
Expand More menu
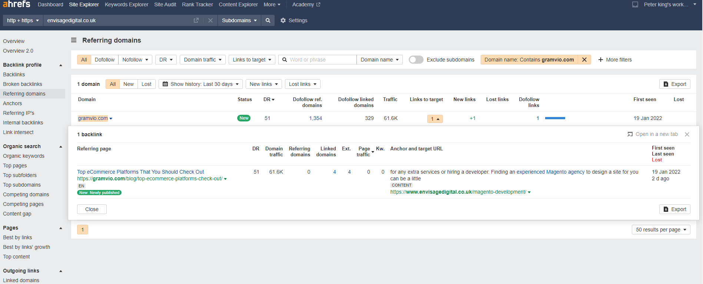pos(272,4)
